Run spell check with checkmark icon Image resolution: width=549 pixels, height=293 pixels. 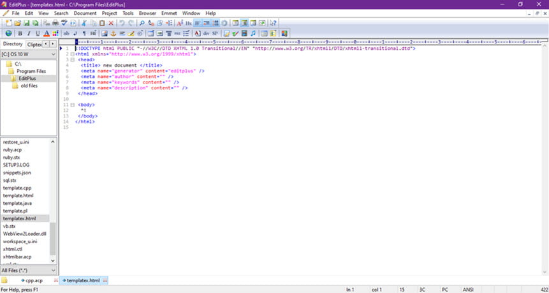(x=64, y=23)
